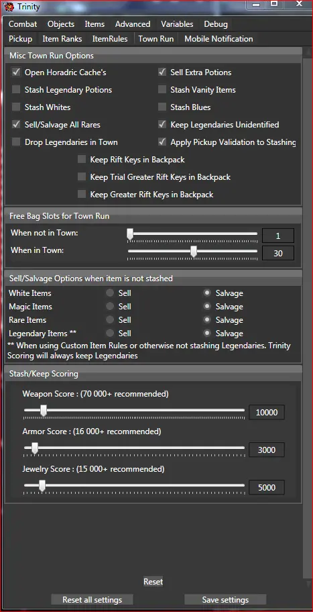Click the Sell/Salvage Options section header

[x=153, y=278]
